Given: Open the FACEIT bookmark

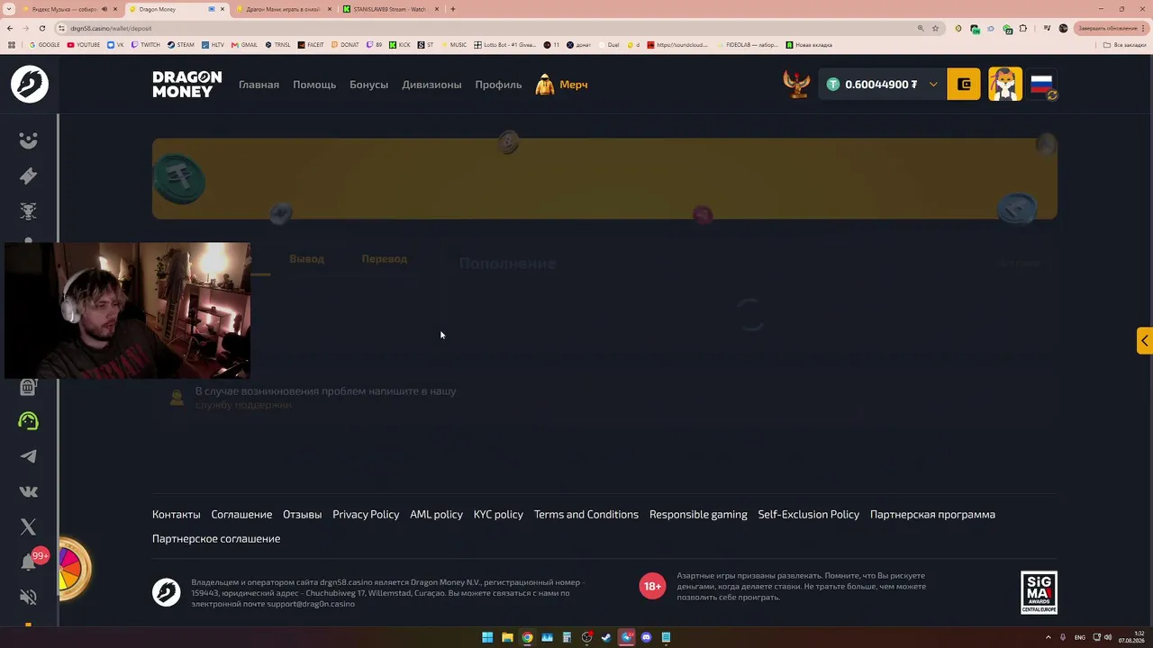Looking at the screenshot, I should 311,45.
